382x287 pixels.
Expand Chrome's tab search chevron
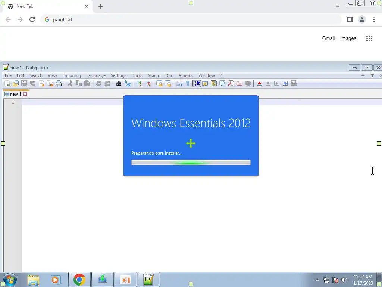[337, 6]
